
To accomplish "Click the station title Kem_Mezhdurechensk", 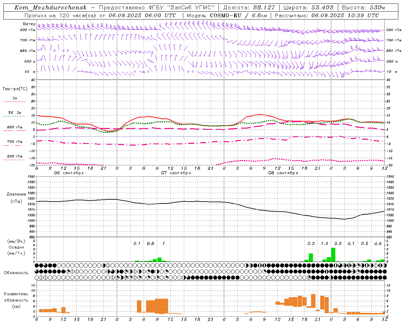I will (x=50, y=8).
